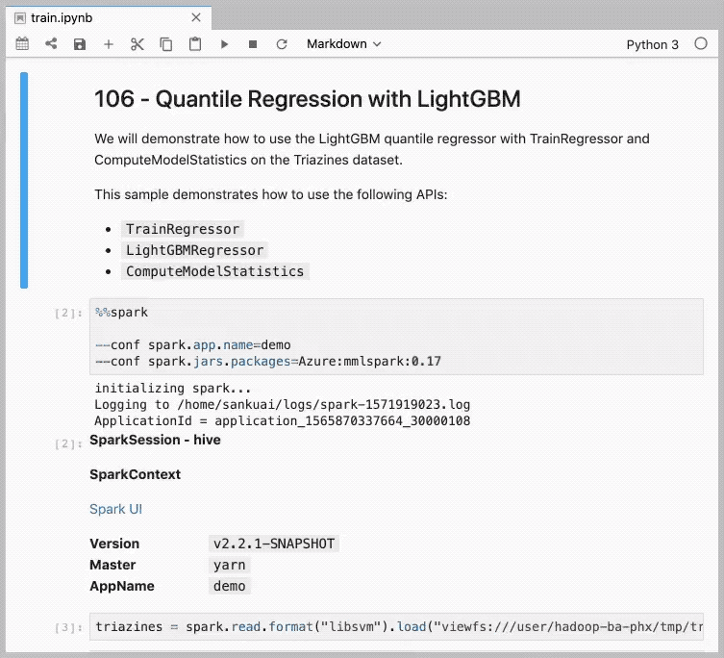Click the heading 106 - Quantile Regression with LightGBM

(x=308, y=99)
